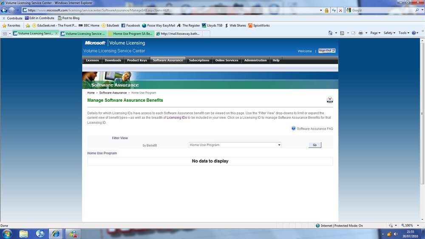Open the Downloads menu tab

[x=113, y=60]
